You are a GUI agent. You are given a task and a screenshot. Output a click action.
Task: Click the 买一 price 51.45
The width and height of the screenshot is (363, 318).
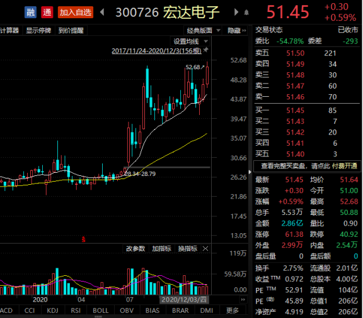coord(295,111)
